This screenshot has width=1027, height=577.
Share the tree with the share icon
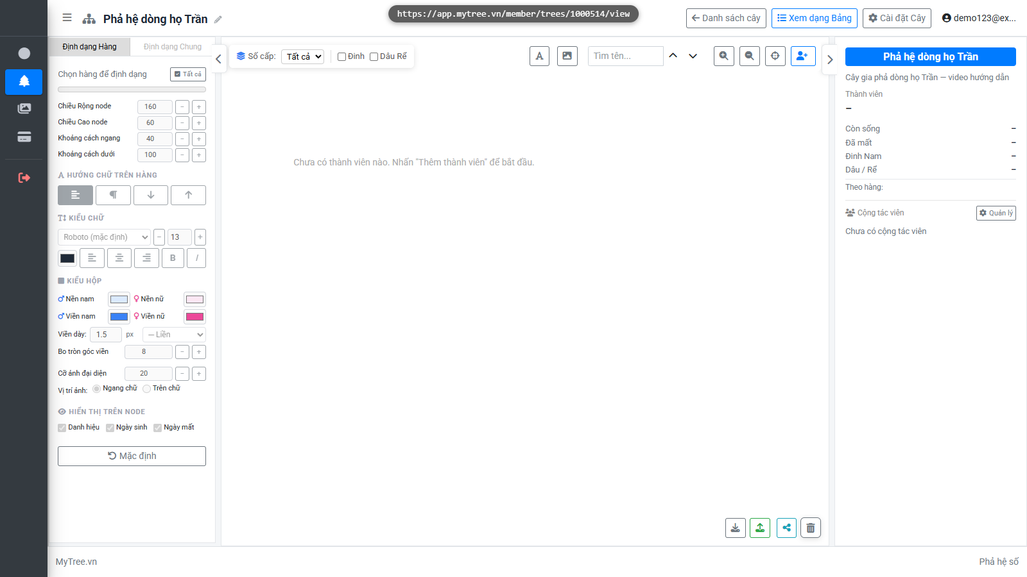786,528
